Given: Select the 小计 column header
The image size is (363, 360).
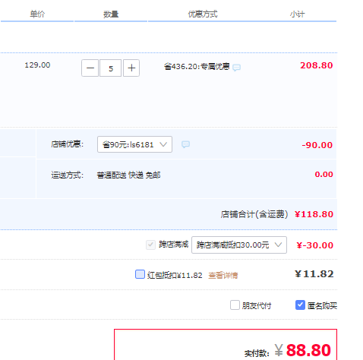Looking at the screenshot, I should [297, 14].
